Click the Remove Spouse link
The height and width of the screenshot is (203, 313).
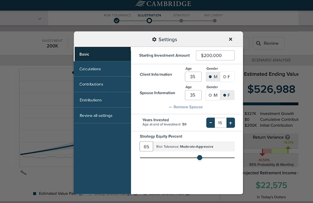coord(186,107)
